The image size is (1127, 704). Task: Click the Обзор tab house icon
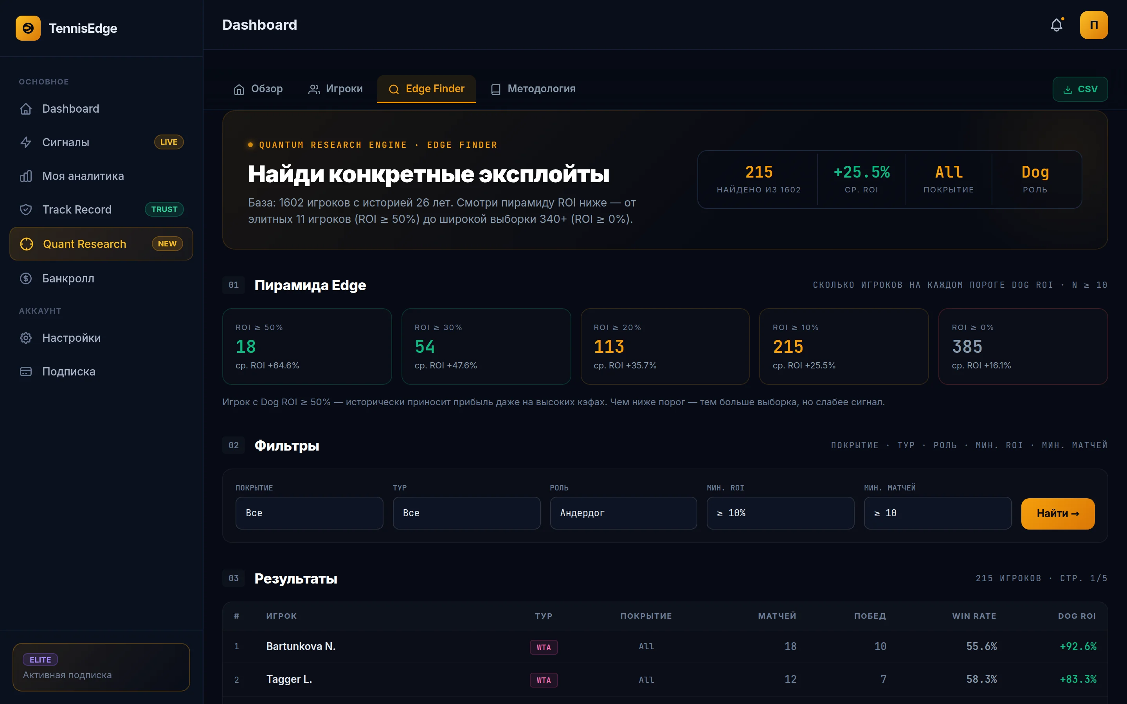[239, 90]
